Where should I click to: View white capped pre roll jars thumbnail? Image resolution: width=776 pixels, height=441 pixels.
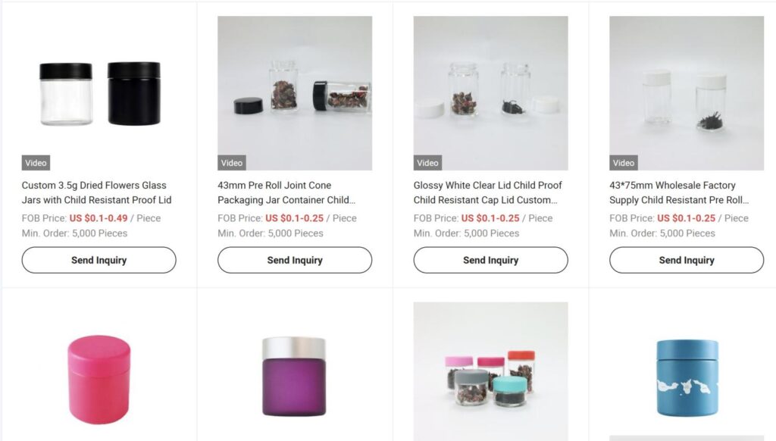pos(687,93)
